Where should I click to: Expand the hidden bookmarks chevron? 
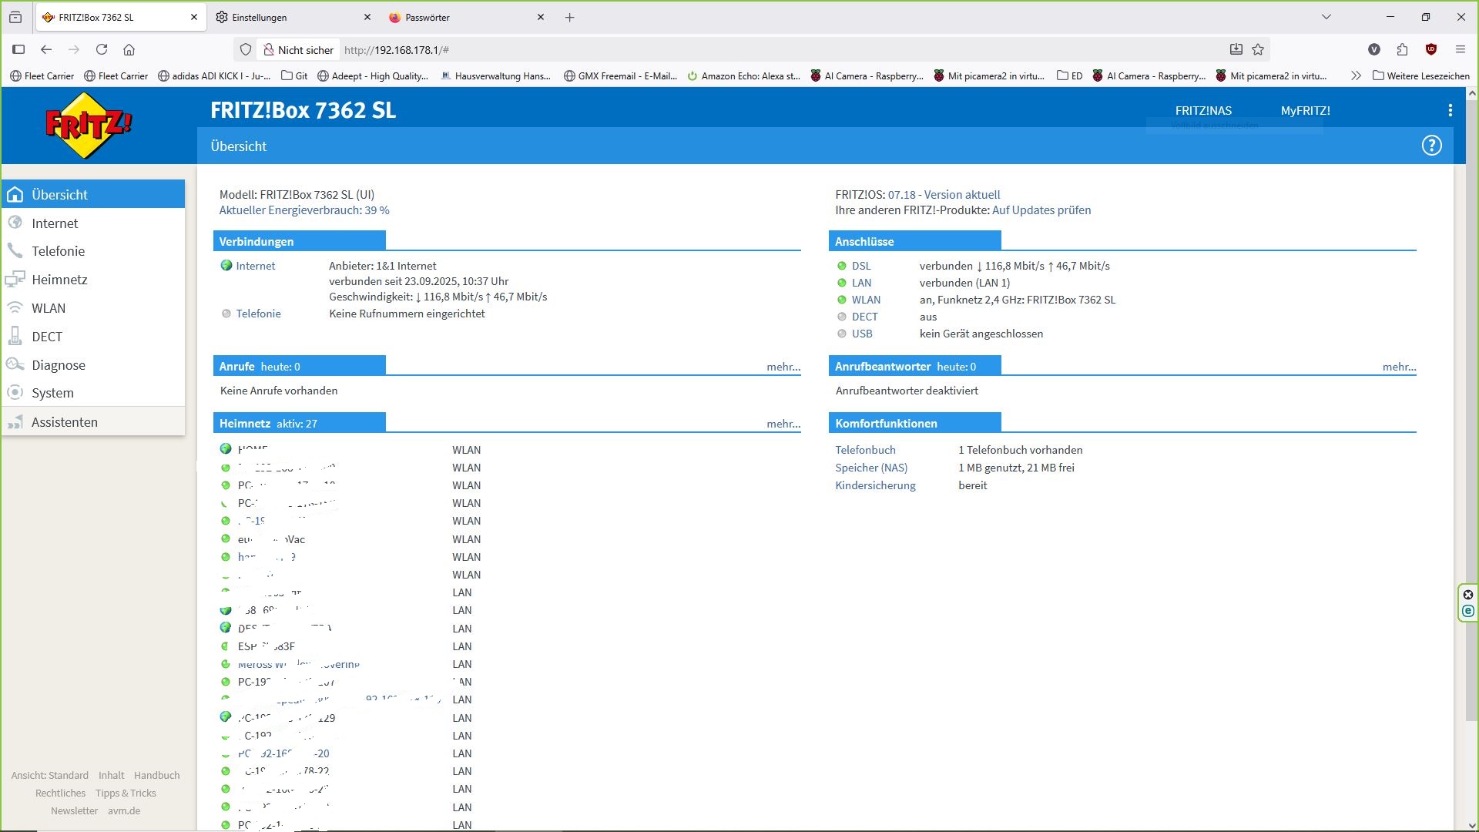[1356, 75]
